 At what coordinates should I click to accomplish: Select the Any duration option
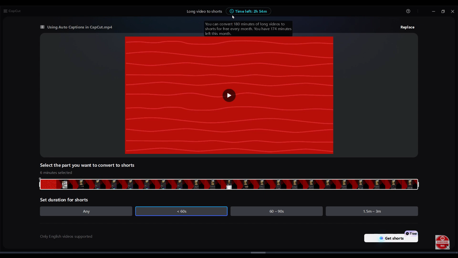pos(86,211)
